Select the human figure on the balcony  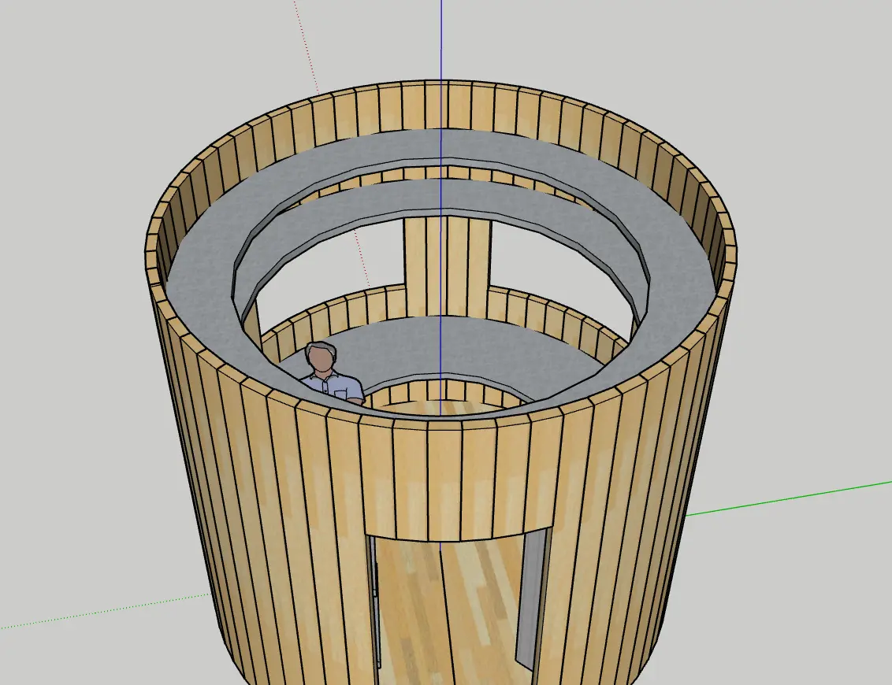tap(329, 374)
